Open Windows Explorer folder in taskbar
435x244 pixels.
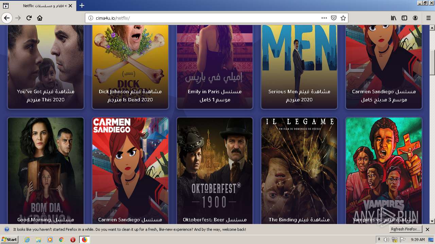(x=38, y=240)
